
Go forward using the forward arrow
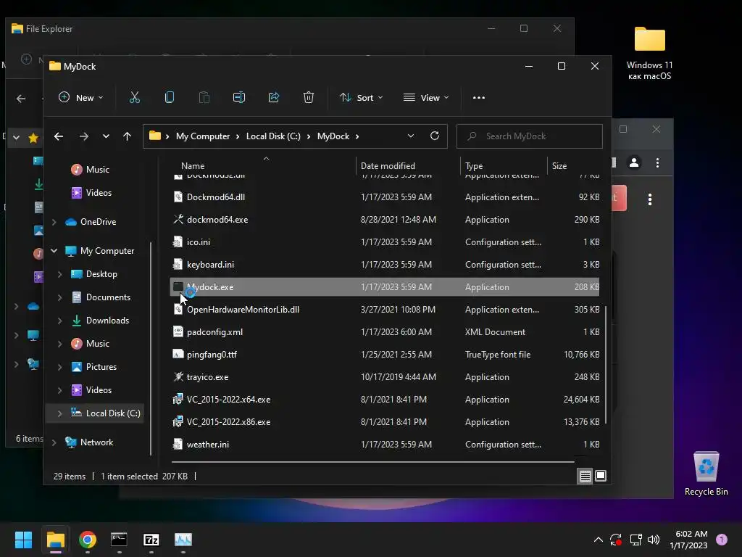tap(84, 136)
